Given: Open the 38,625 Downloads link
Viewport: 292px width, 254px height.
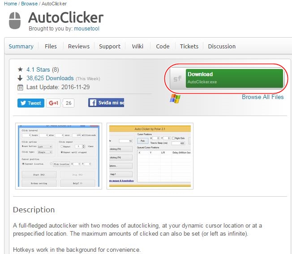Looking at the screenshot, I should 50,78.
